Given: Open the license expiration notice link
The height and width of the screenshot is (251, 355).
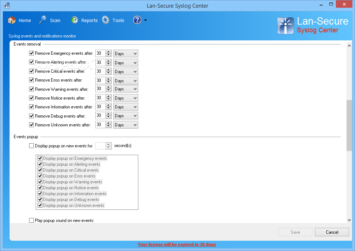Looking at the screenshot, I should coord(177,244).
